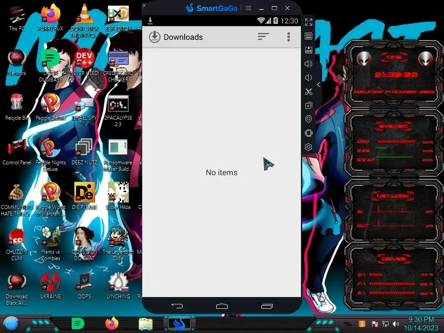This screenshot has width=444, height=333.
Task: Click SmartGaGa taskbar button
Action: (180, 323)
